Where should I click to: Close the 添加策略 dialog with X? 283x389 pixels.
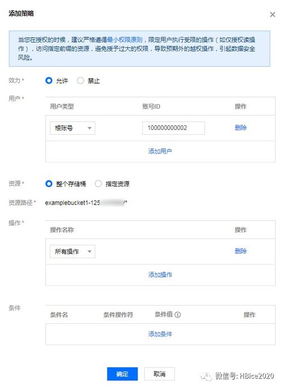[x=272, y=15]
